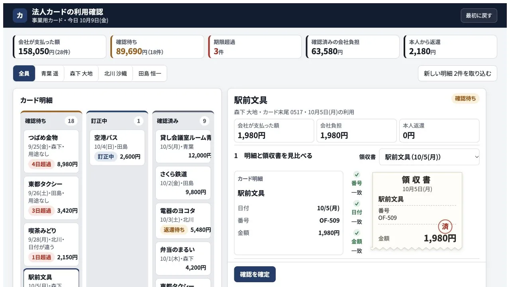This screenshot has height=287, width=510.
Task: Click the 3日超過 overdue badge
Action: [41, 211]
